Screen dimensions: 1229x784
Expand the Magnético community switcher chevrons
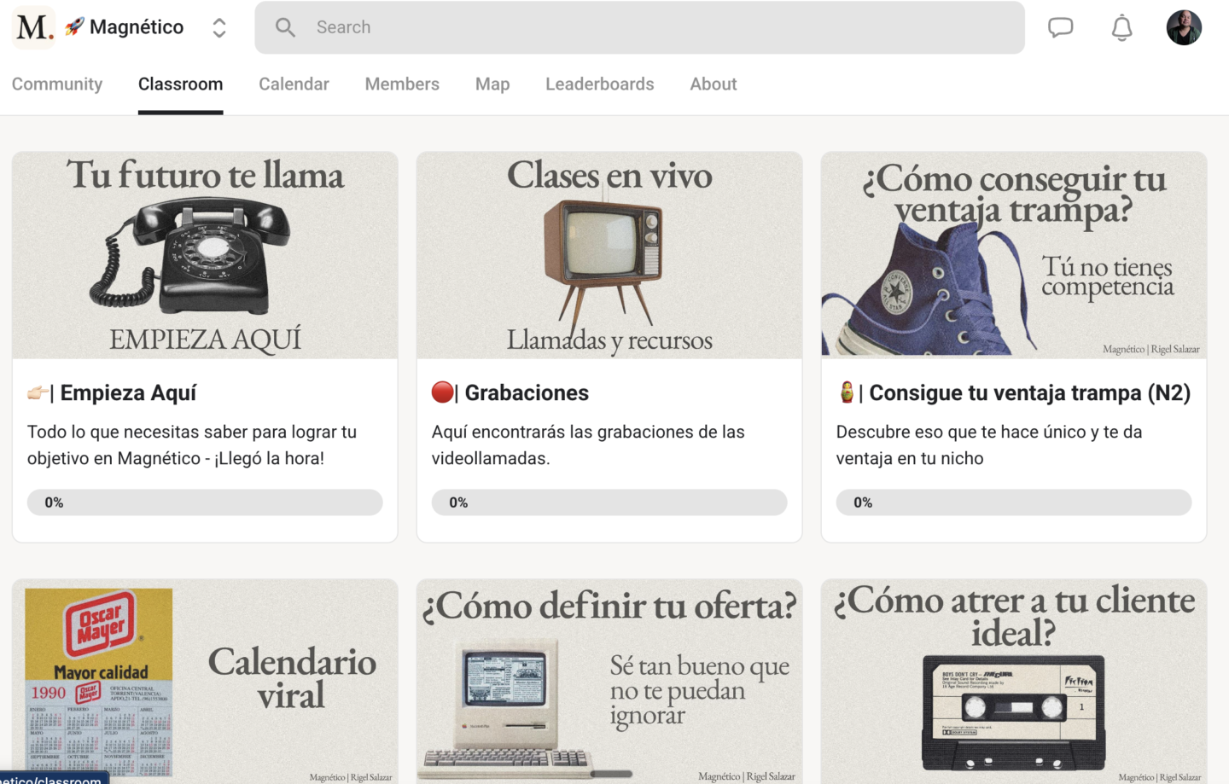(x=219, y=27)
